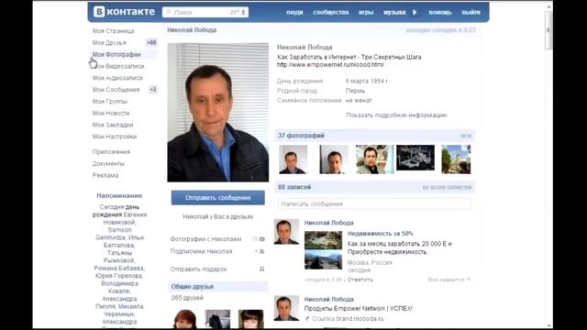Open Подписчики Николая
Screen dimensions: 587x330
click(x=201, y=251)
